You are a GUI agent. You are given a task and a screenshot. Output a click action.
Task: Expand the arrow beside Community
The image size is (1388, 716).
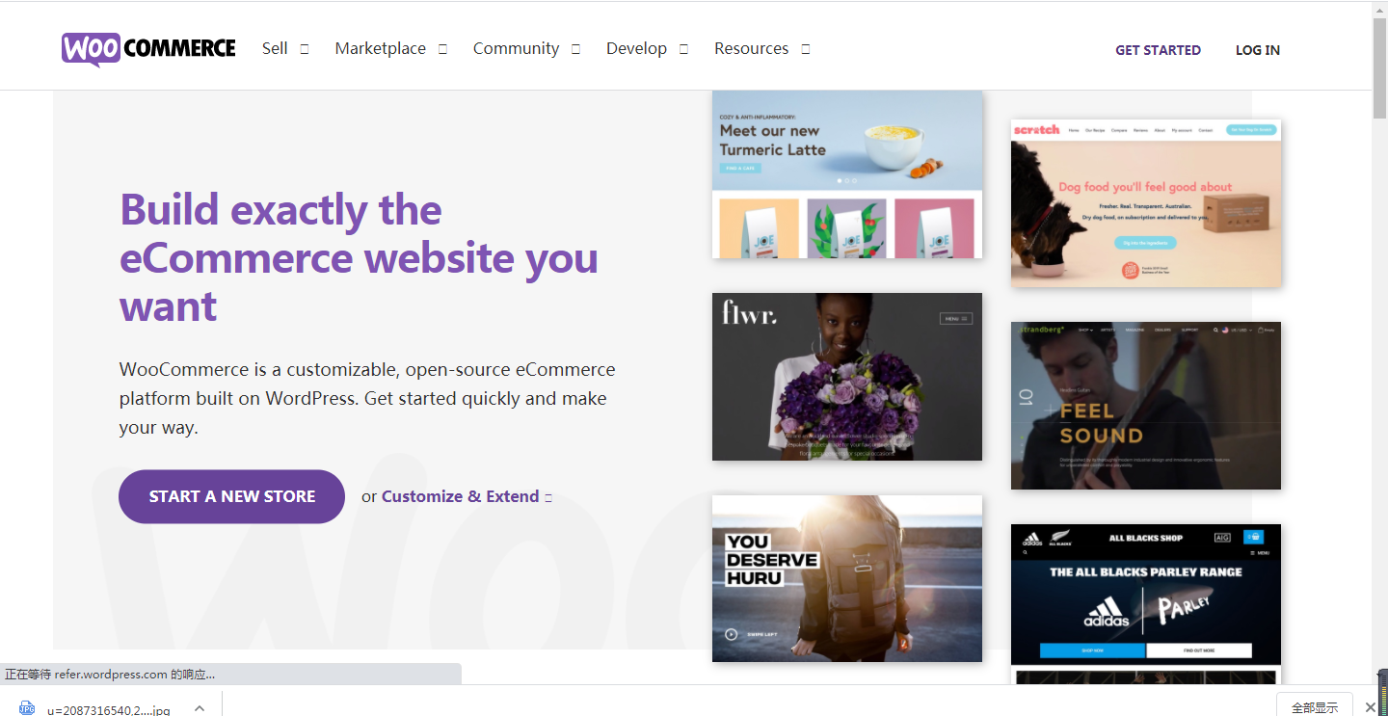tap(575, 49)
